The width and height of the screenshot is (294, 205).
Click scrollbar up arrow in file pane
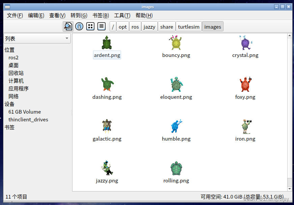[290, 36]
